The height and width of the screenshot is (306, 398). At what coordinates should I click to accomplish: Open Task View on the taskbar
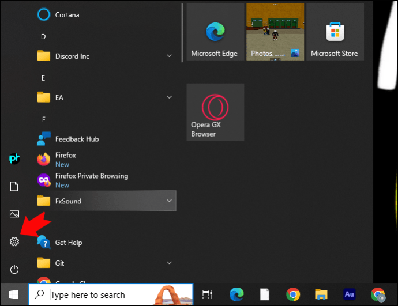tap(207, 294)
